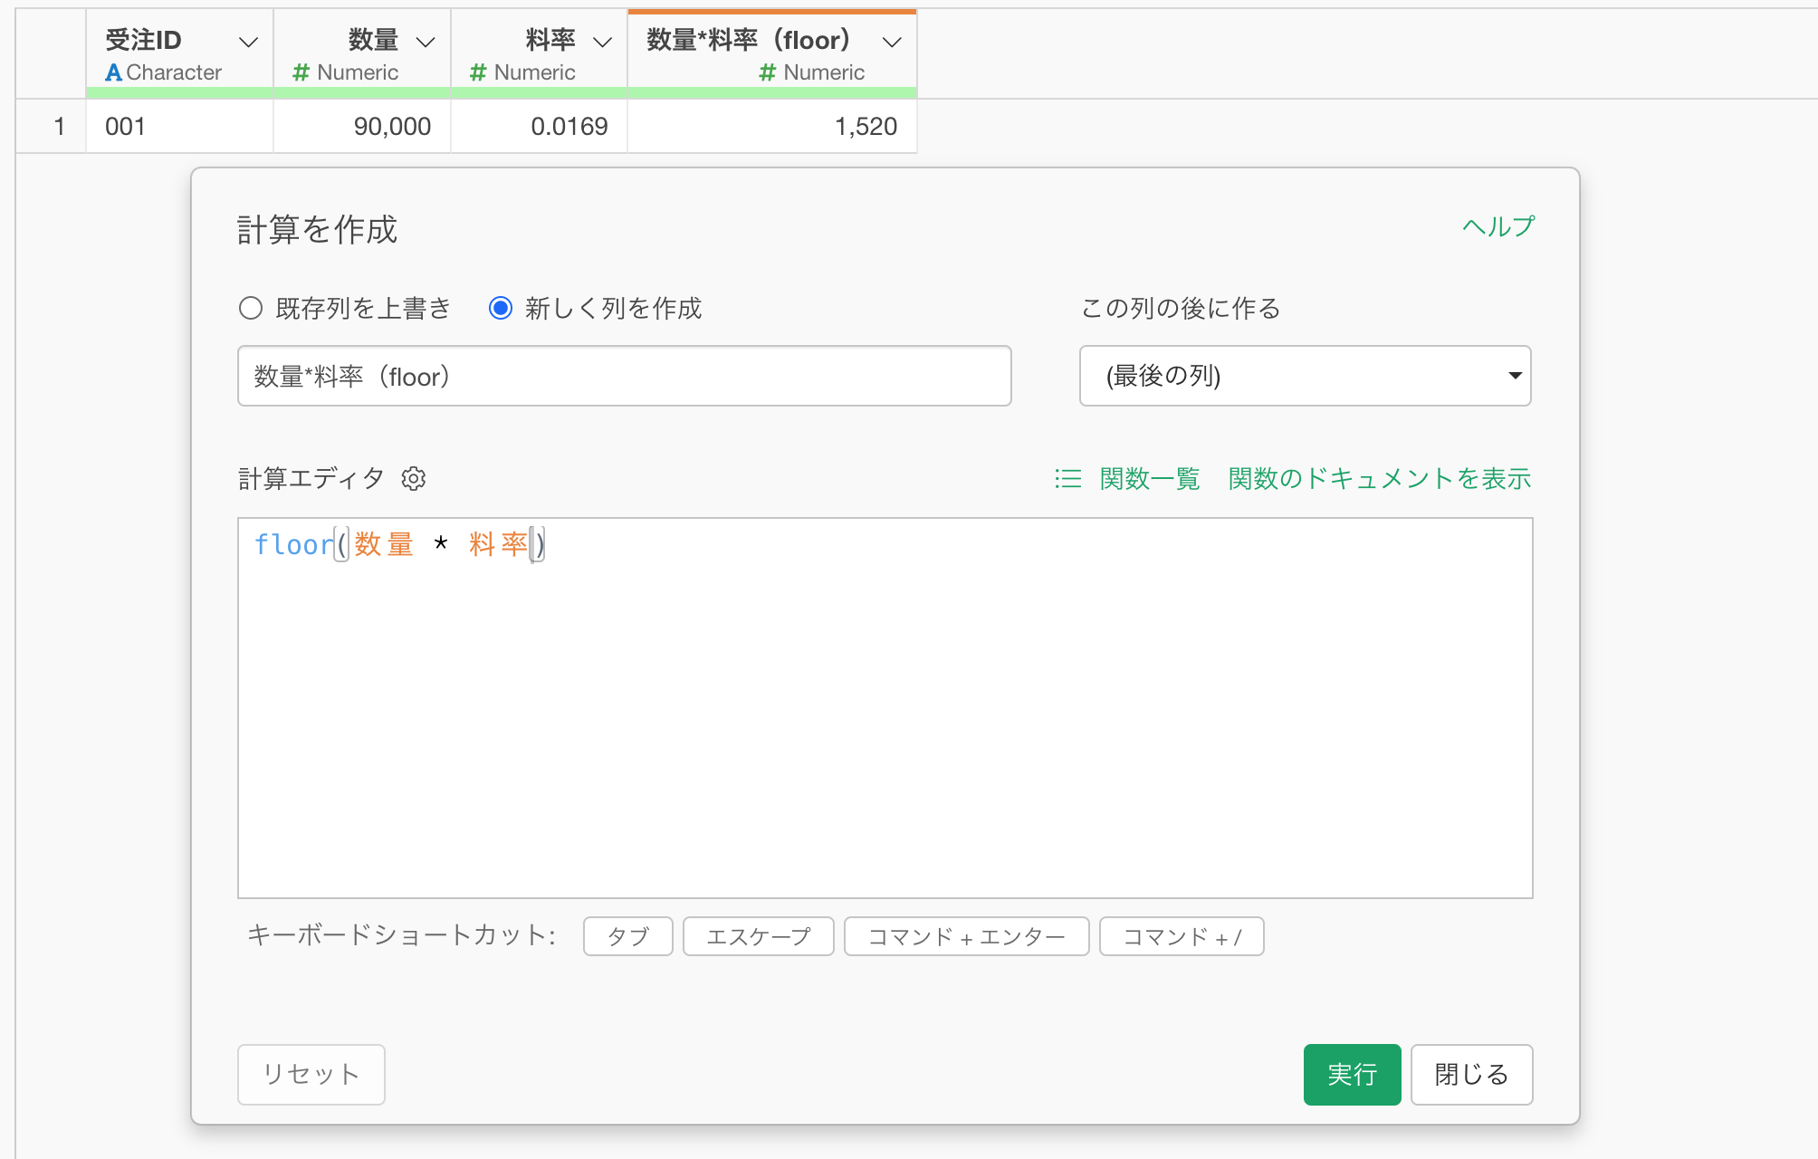Image resolution: width=1818 pixels, height=1159 pixels.
Task: Open the 料率 column menu chevron
Action: click(602, 42)
